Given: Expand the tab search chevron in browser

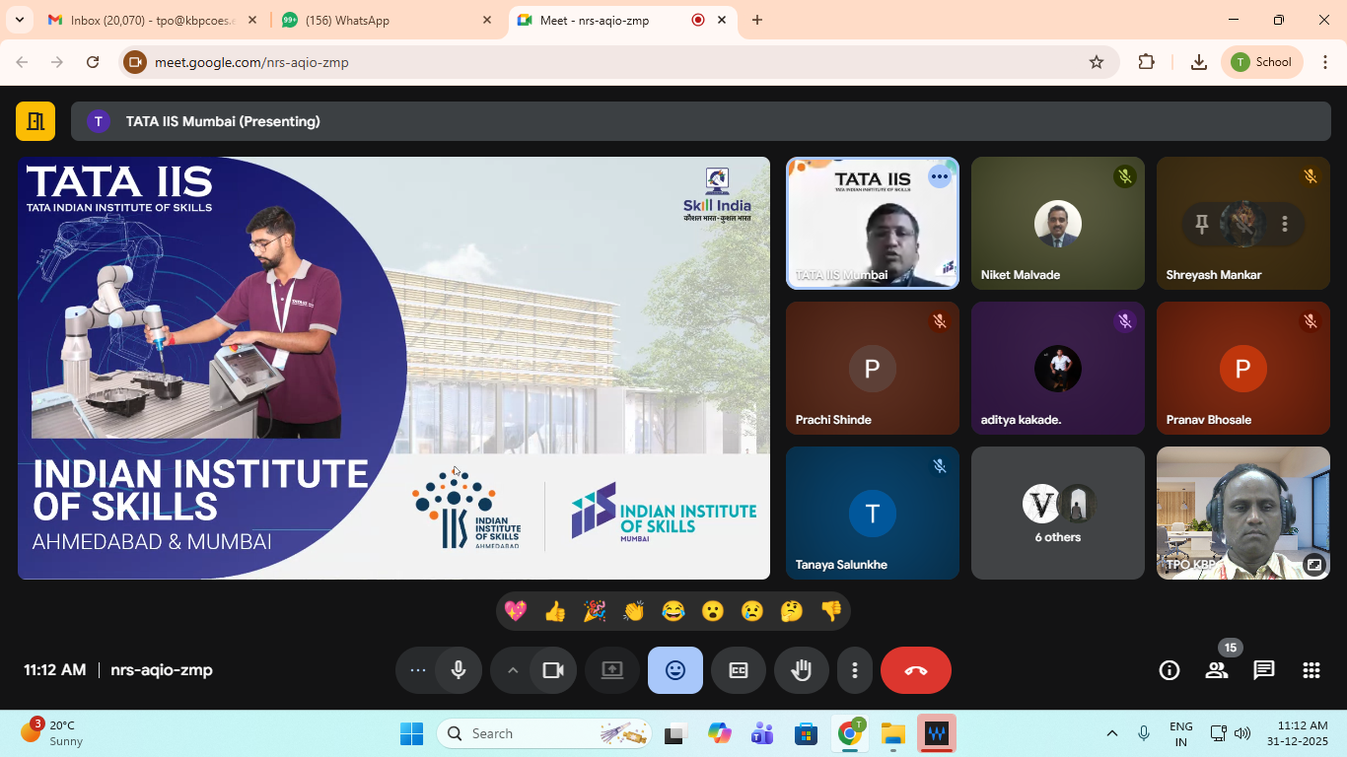Looking at the screenshot, I should tap(19, 20).
